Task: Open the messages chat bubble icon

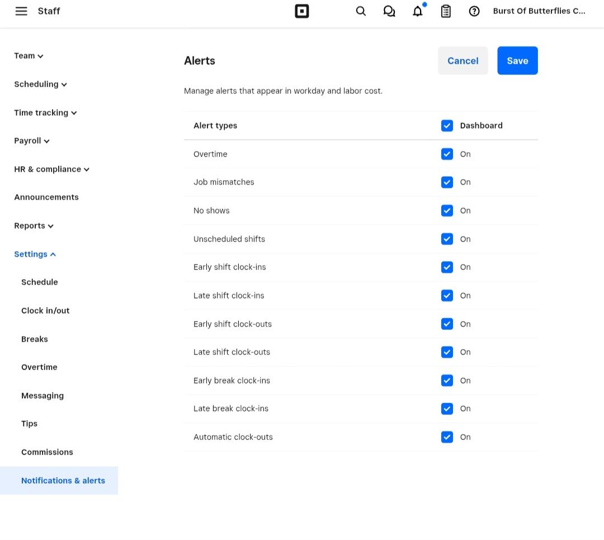Action: pos(389,11)
